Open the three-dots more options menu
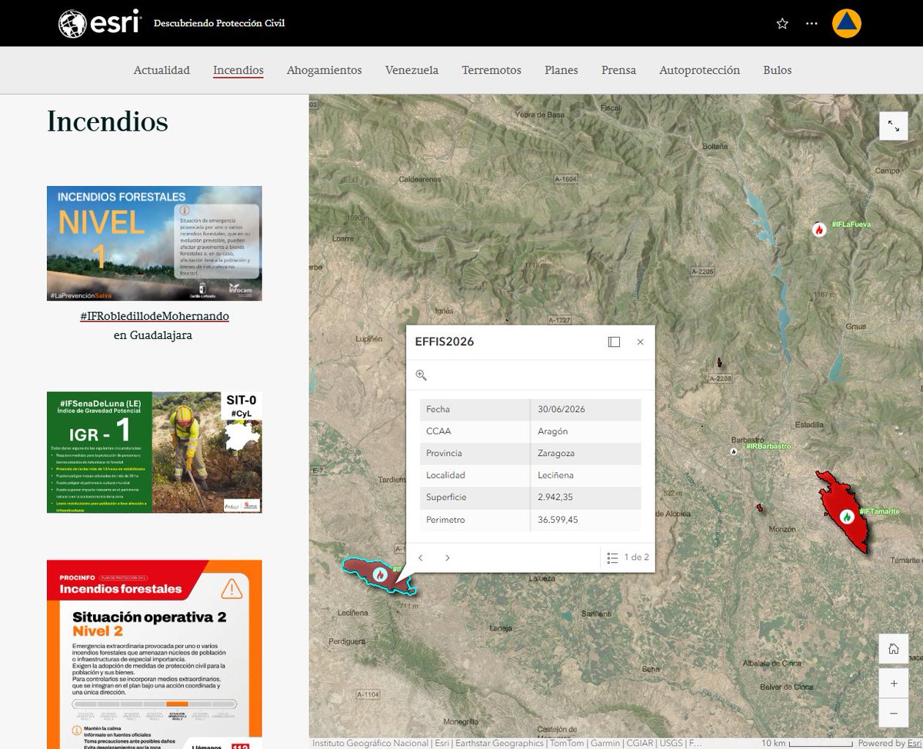The height and width of the screenshot is (749, 923). [x=811, y=24]
